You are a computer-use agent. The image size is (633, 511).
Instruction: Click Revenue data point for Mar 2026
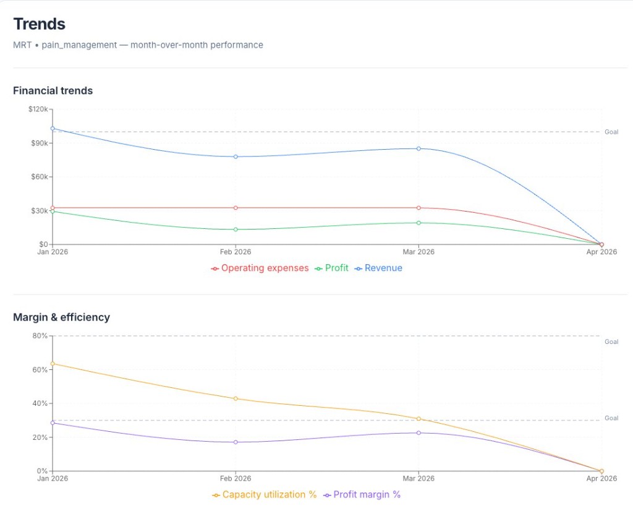[418, 148]
